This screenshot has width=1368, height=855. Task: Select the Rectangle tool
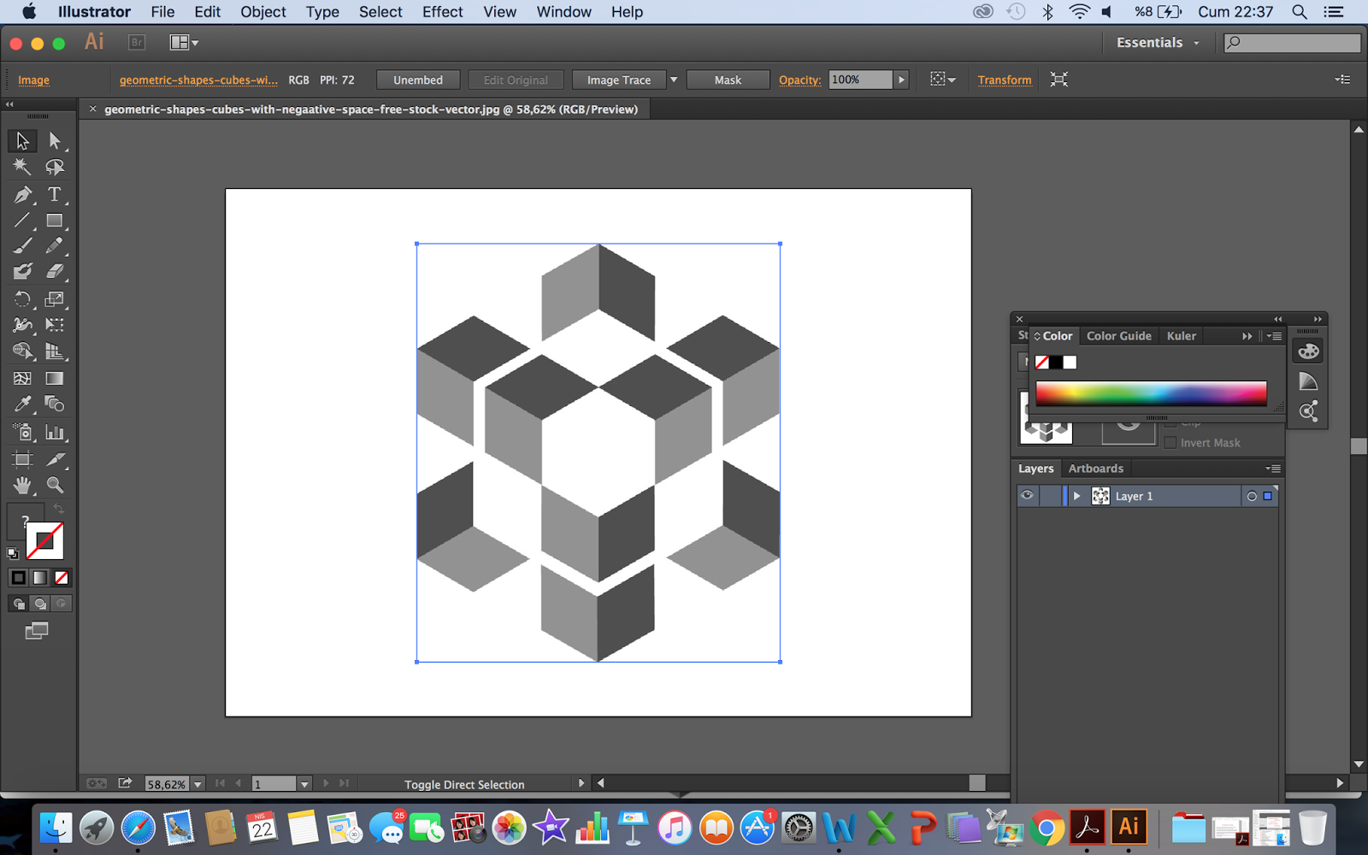(x=54, y=221)
